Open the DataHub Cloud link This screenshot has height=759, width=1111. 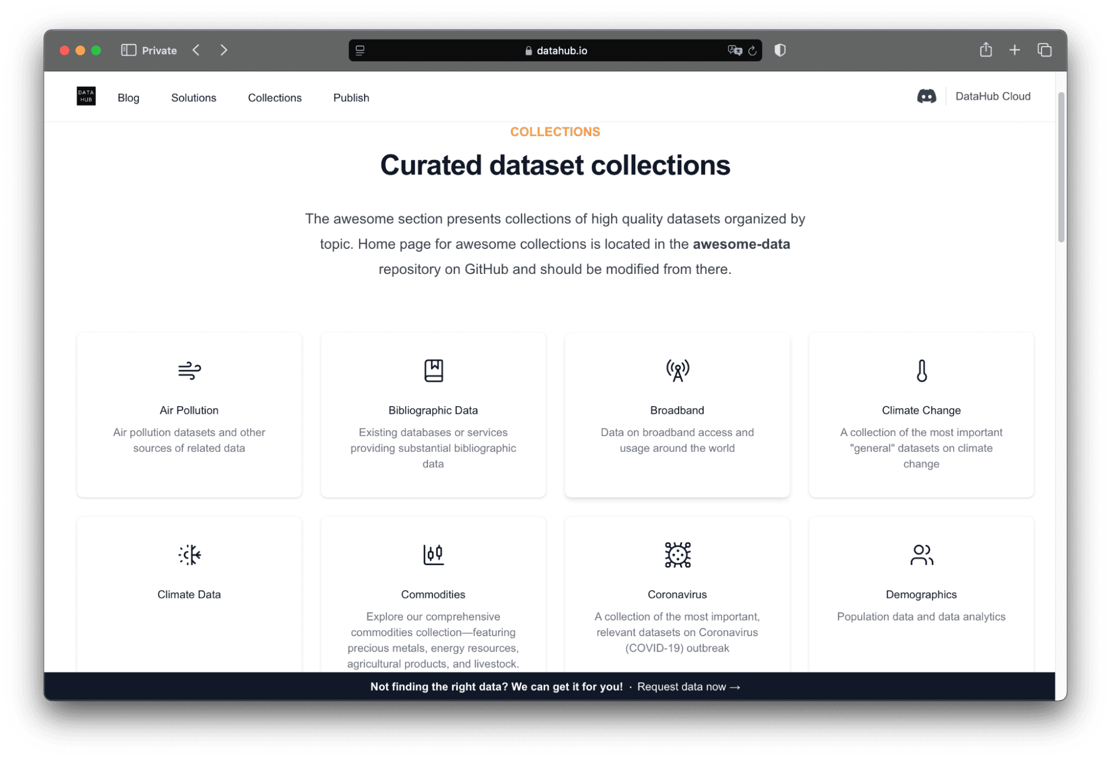[x=993, y=96]
